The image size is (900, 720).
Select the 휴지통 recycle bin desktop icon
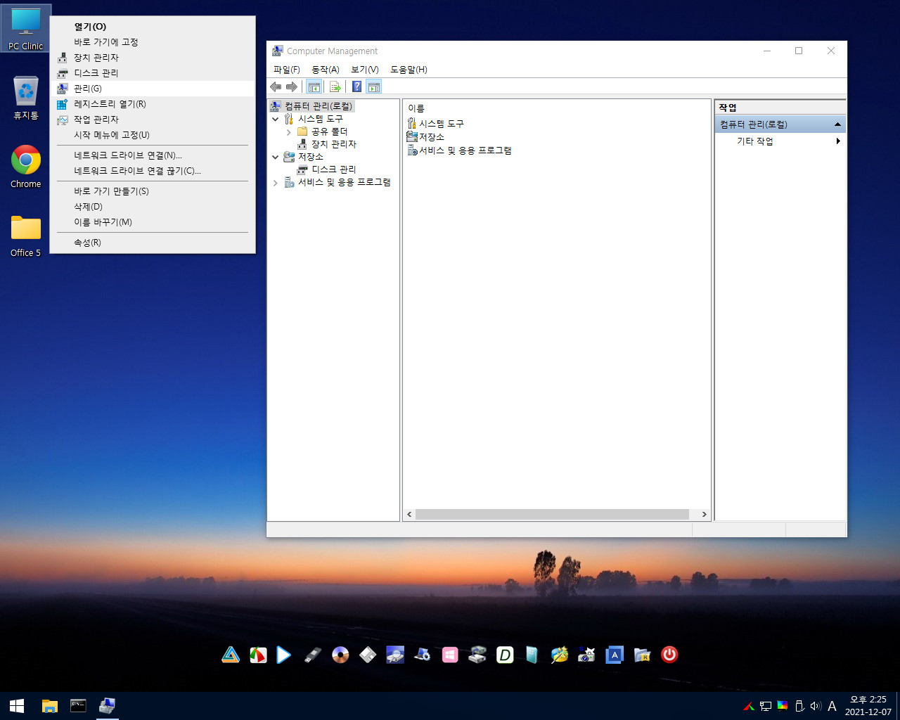pyautogui.click(x=26, y=98)
